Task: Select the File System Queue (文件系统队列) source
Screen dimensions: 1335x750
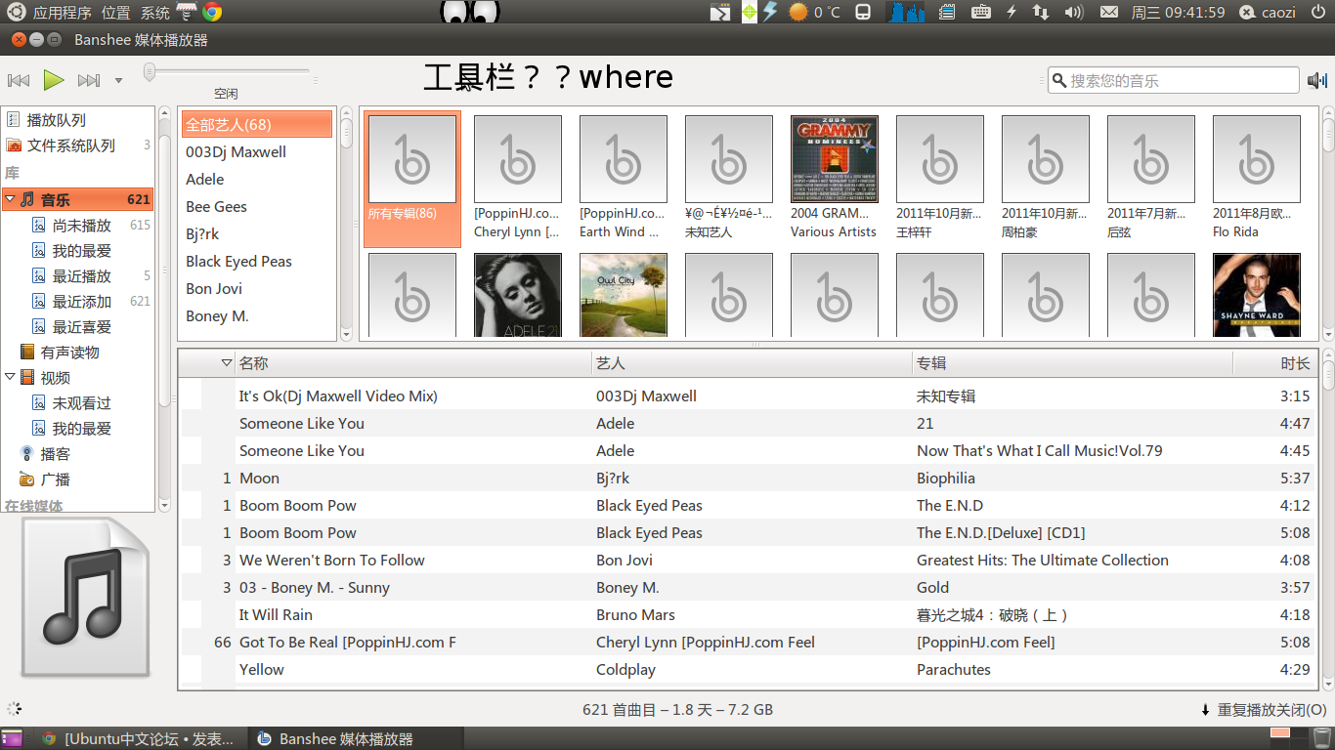Action: (78, 146)
